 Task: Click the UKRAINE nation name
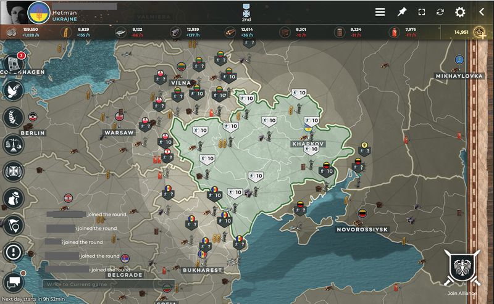pos(65,19)
